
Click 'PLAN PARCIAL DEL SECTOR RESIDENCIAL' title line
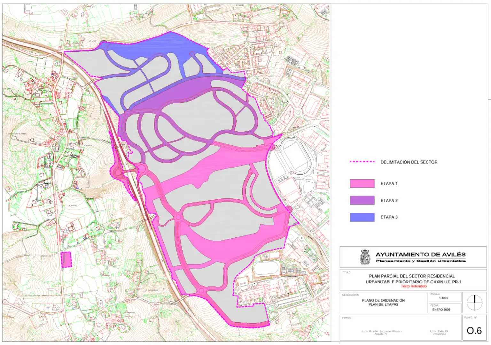click(x=412, y=276)
